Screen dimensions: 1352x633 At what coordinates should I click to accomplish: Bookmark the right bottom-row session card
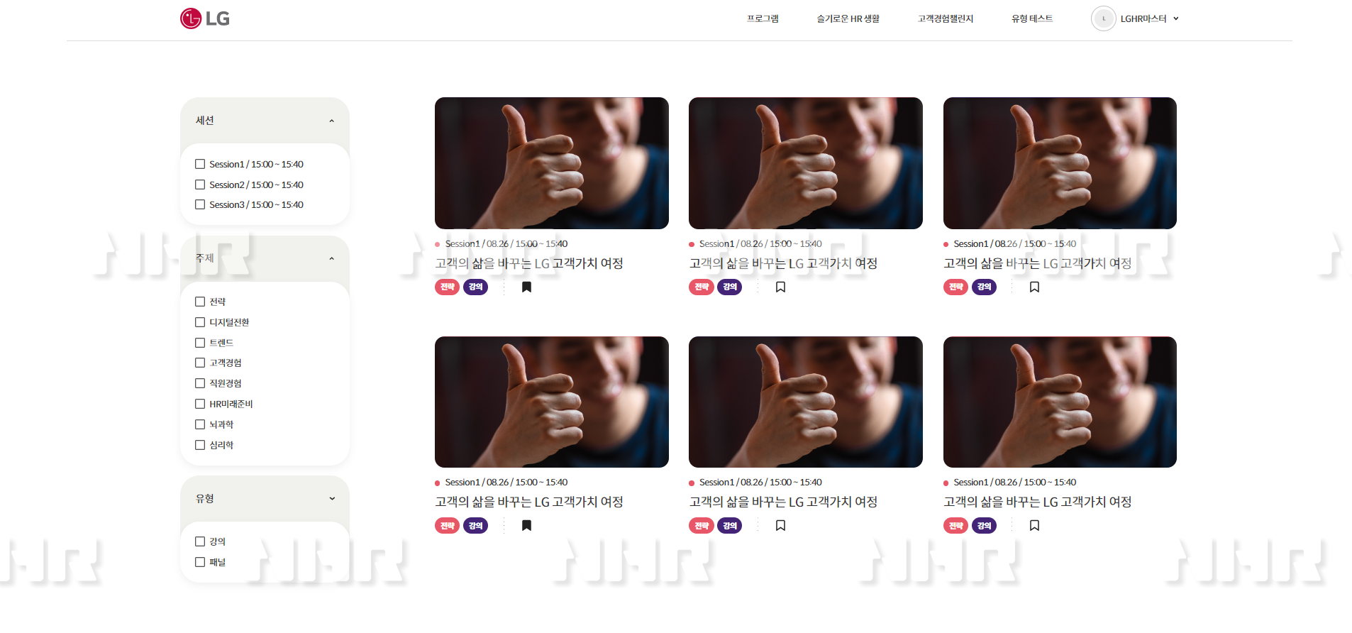coord(1034,525)
